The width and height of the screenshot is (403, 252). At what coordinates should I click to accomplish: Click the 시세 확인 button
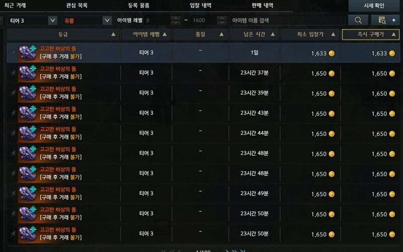point(374,6)
